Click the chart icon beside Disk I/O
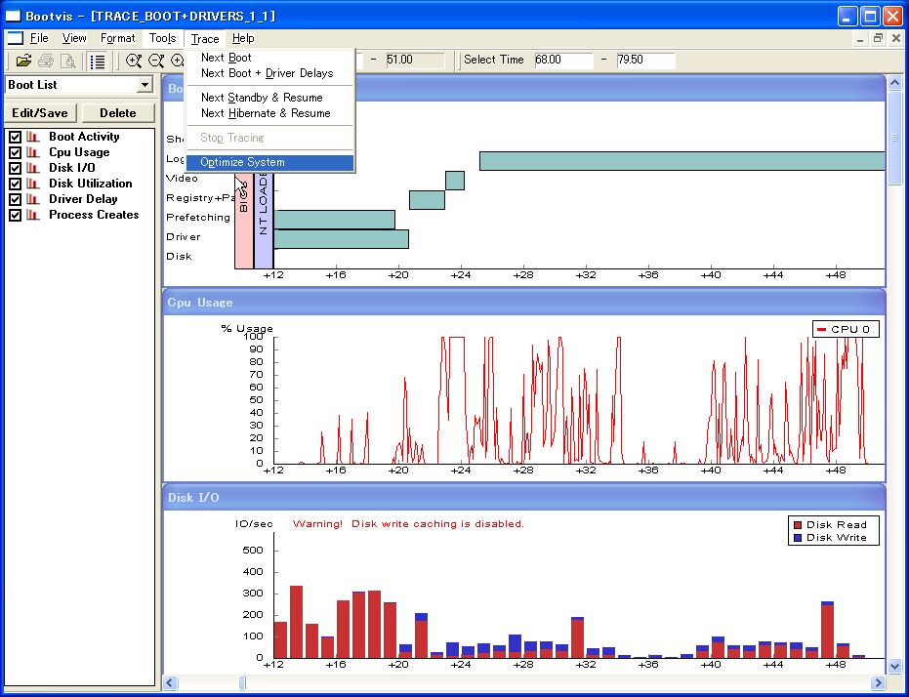Image resolution: width=909 pixels, height=697 pixels. [33, 168]
